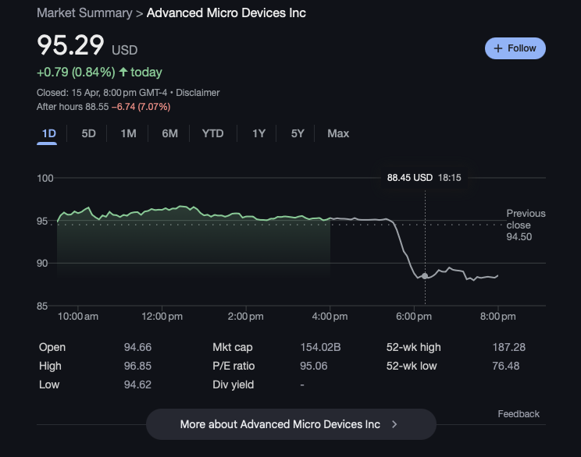Click the 6:00 pm axis label
The width and height of the screenshot is (581, 457).
point(414,317)
